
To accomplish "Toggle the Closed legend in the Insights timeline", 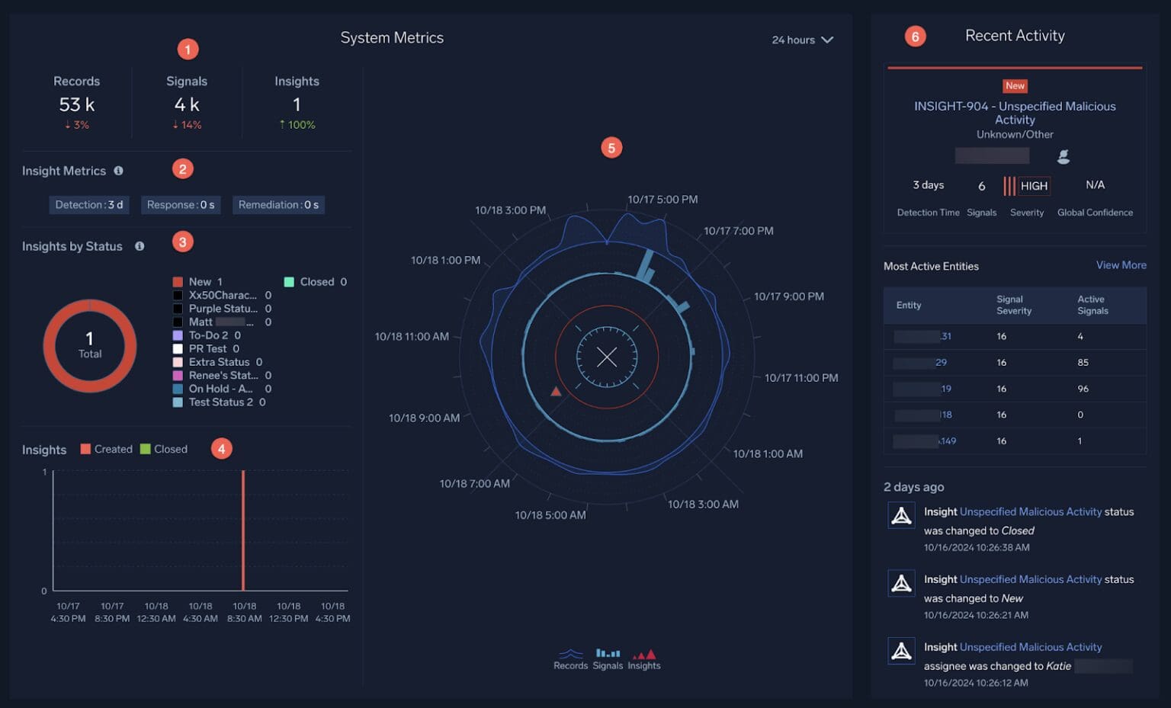I will coord(165,449).
